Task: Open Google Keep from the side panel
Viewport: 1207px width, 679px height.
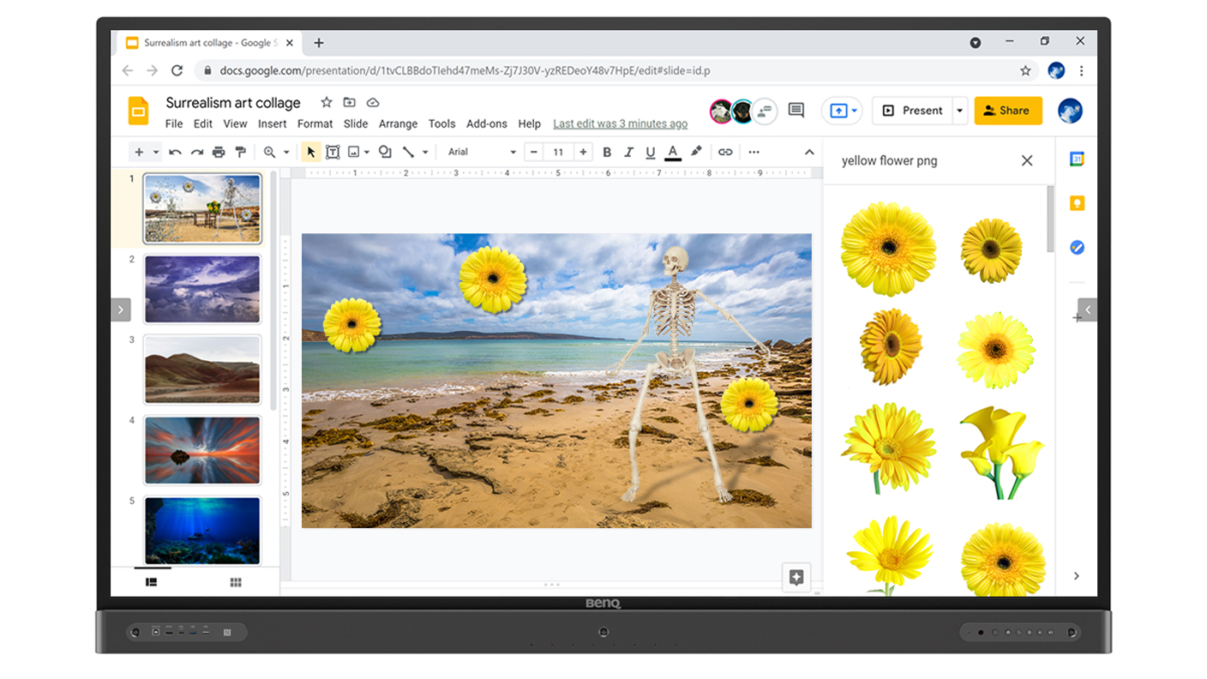Action: click(x=1077, y=203)
